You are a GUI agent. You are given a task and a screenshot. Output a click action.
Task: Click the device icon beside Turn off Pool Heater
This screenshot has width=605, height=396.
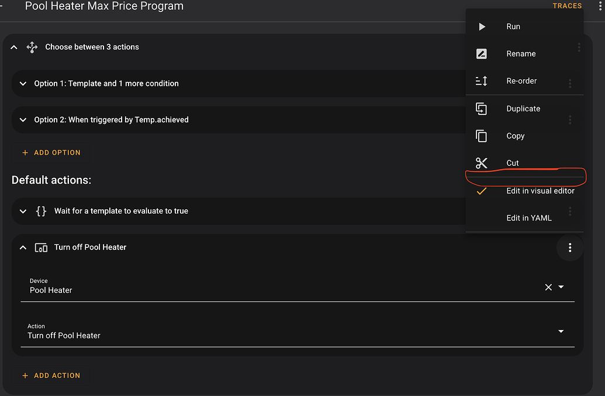point(41,247)
